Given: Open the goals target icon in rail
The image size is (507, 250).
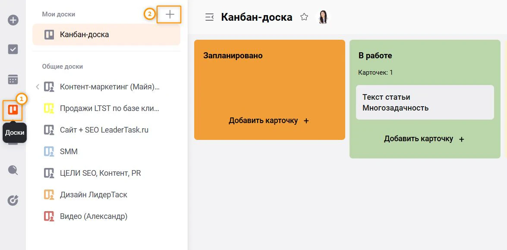Looking at the screenshot, I should [13, 200].
